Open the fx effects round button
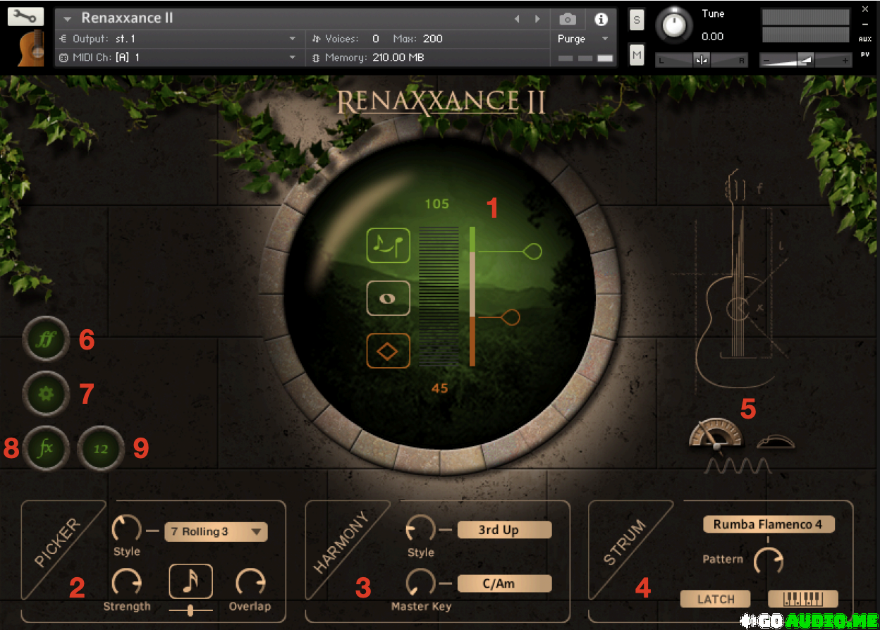Screen dimensions: 880x630 (46, 448)
